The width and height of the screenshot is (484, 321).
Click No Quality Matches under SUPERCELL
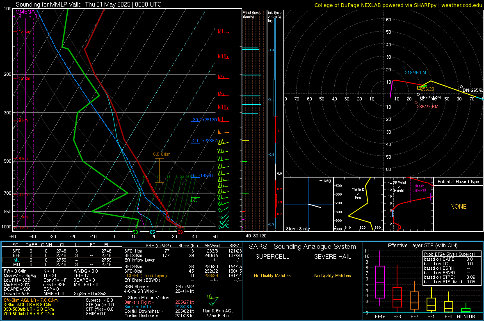272,275
